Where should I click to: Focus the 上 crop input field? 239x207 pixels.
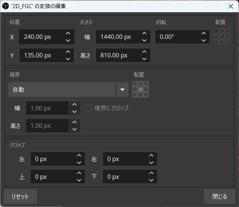tap(52, 177)
